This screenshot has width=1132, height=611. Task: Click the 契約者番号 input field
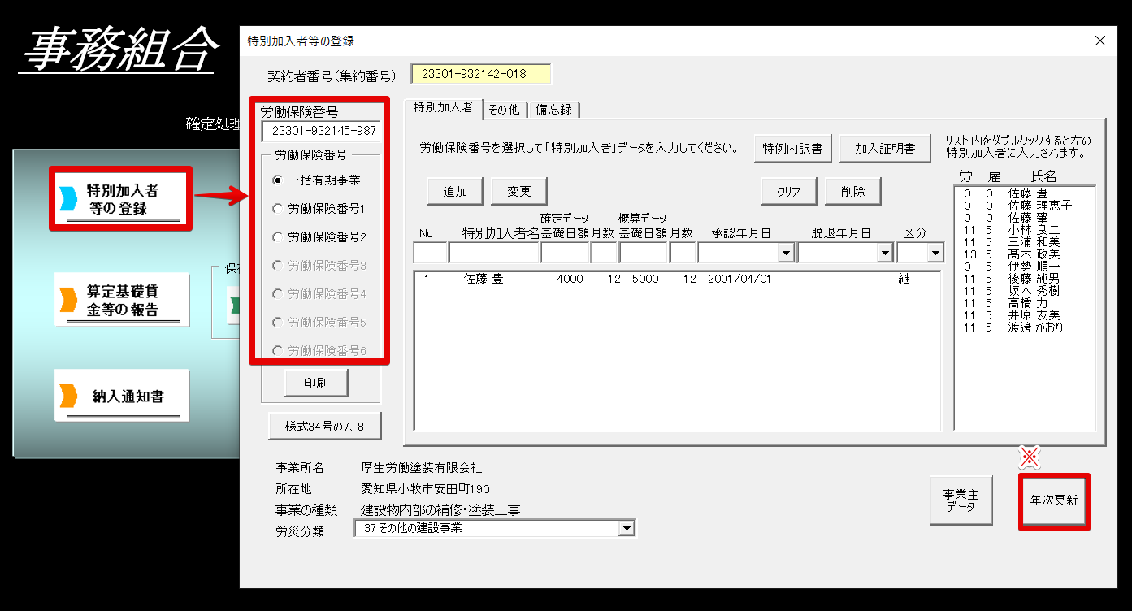click(481, 74)
